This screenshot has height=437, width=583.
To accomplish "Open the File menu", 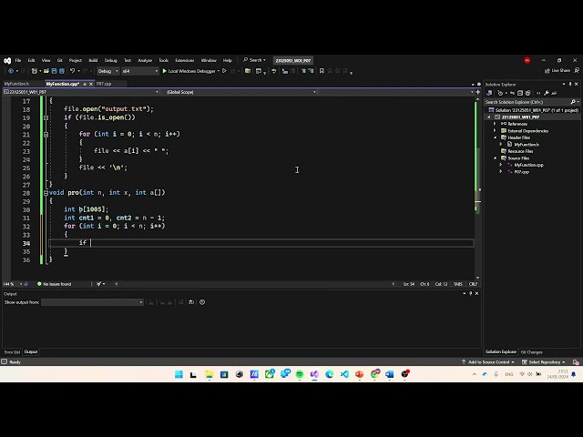I will [x=18, y=60].
